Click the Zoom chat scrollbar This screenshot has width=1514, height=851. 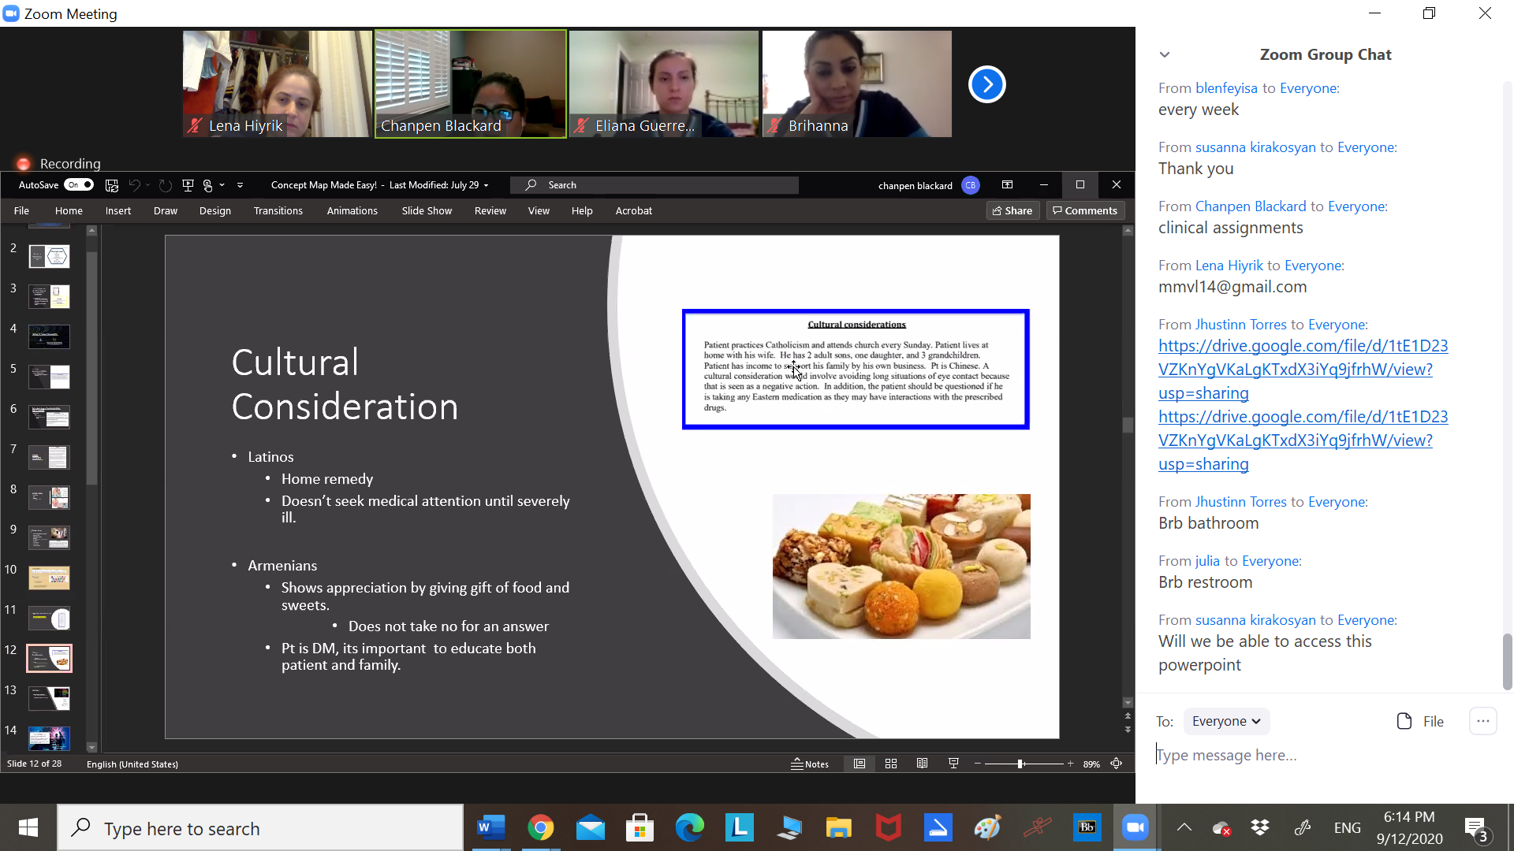[1507, 662]
